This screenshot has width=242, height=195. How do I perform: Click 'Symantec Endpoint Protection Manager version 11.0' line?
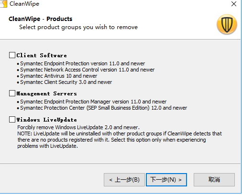tap(93, 102)
